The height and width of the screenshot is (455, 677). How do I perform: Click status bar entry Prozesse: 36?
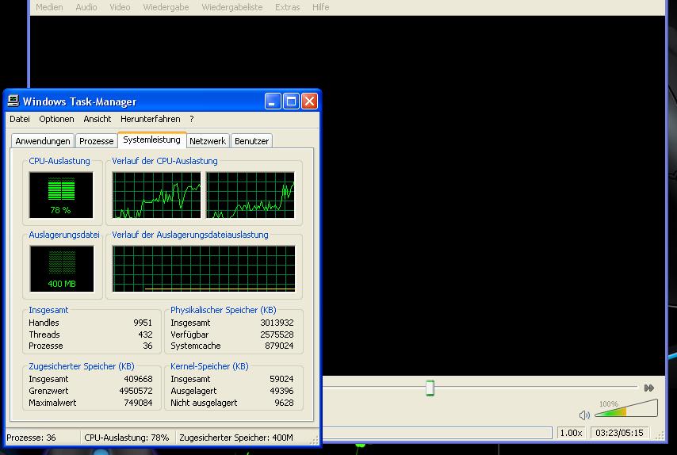click(x=31, y=438)
